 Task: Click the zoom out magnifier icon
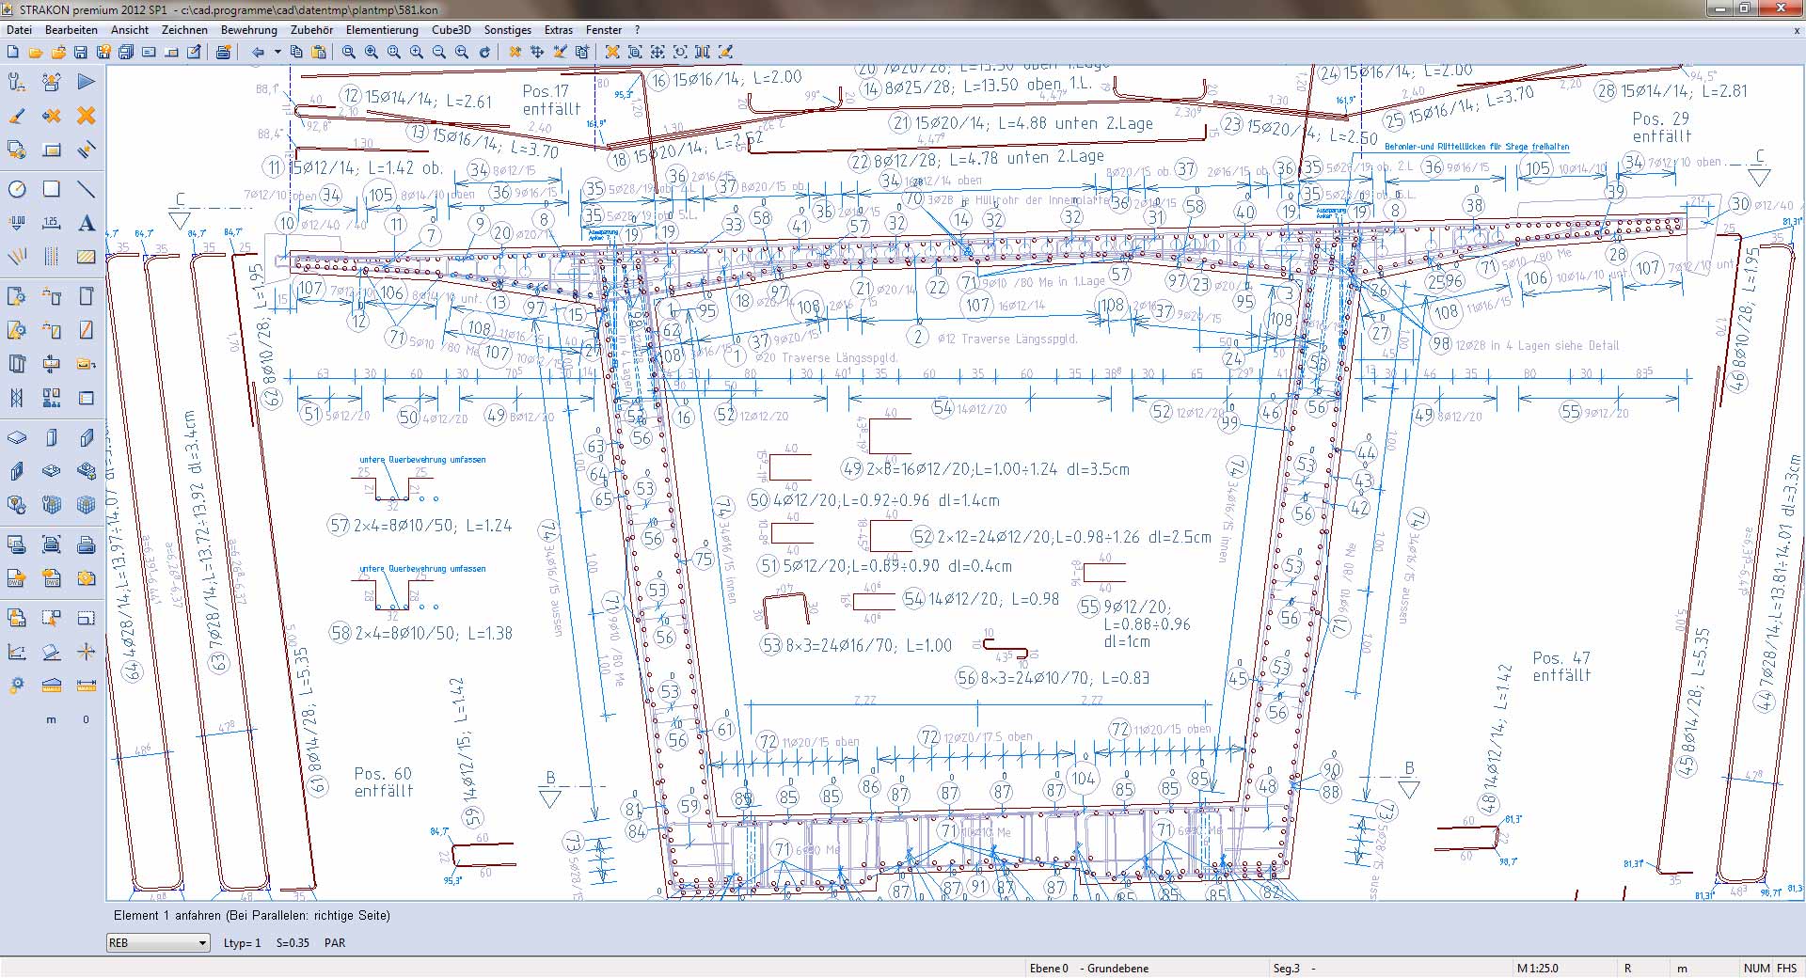pos(439,52)
